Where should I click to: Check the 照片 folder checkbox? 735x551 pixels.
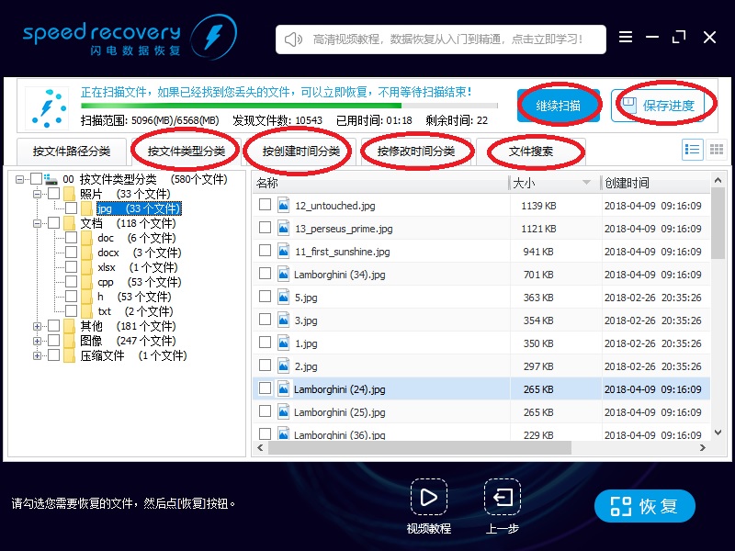tap(55, 193)
